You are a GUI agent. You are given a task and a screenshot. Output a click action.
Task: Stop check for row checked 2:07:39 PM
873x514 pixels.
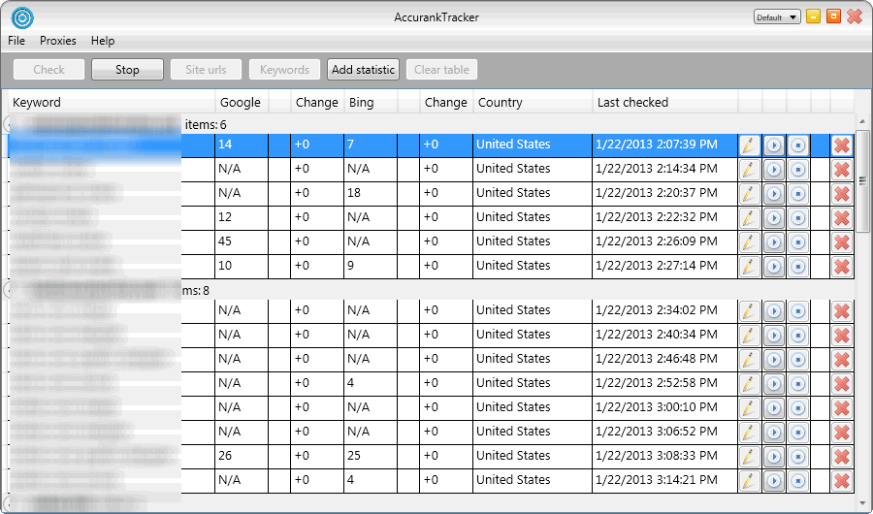tap(798, 145)
